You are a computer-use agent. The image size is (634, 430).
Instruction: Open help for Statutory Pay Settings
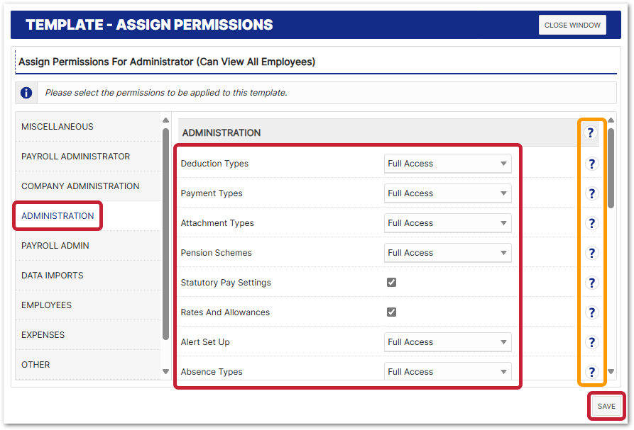[x=591, y=283]
